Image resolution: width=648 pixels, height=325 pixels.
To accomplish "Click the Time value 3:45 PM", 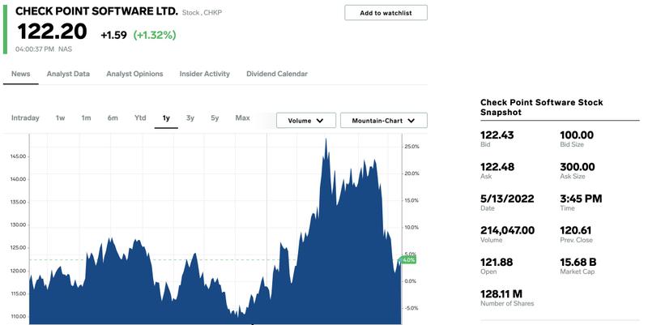I will [581, 199].
